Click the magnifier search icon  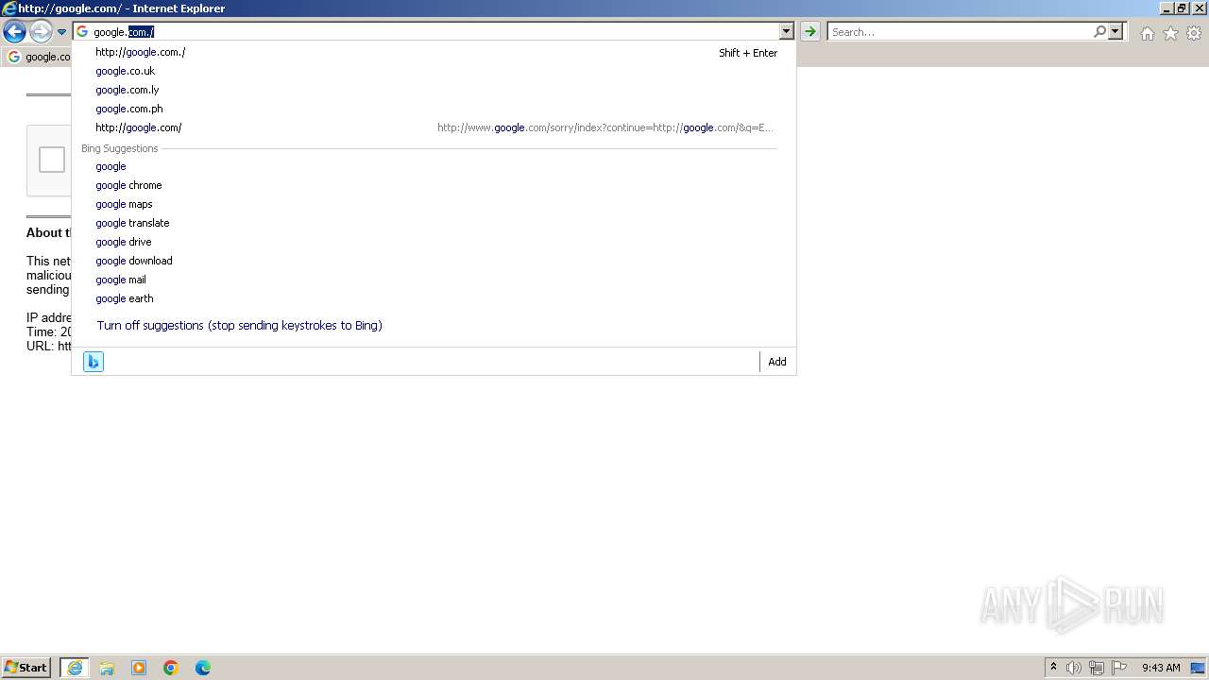1099,32
